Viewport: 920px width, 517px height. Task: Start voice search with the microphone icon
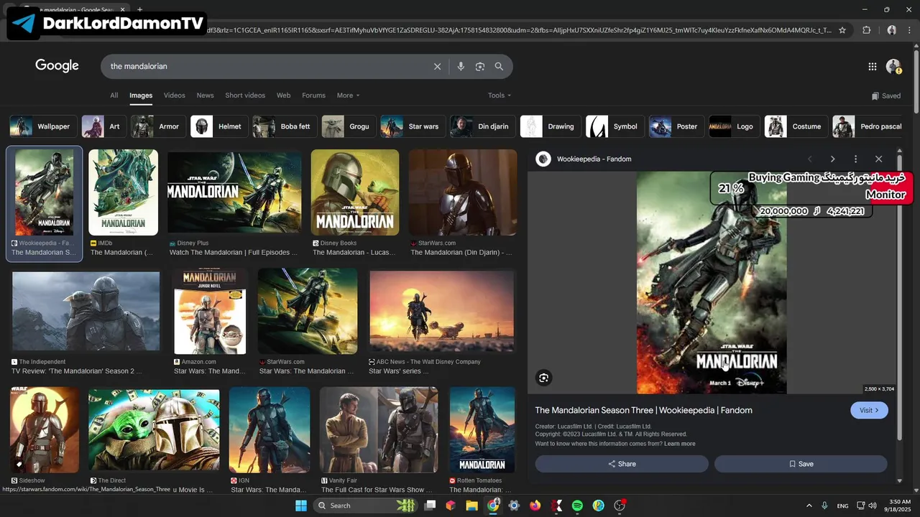[x=461, y=66]
